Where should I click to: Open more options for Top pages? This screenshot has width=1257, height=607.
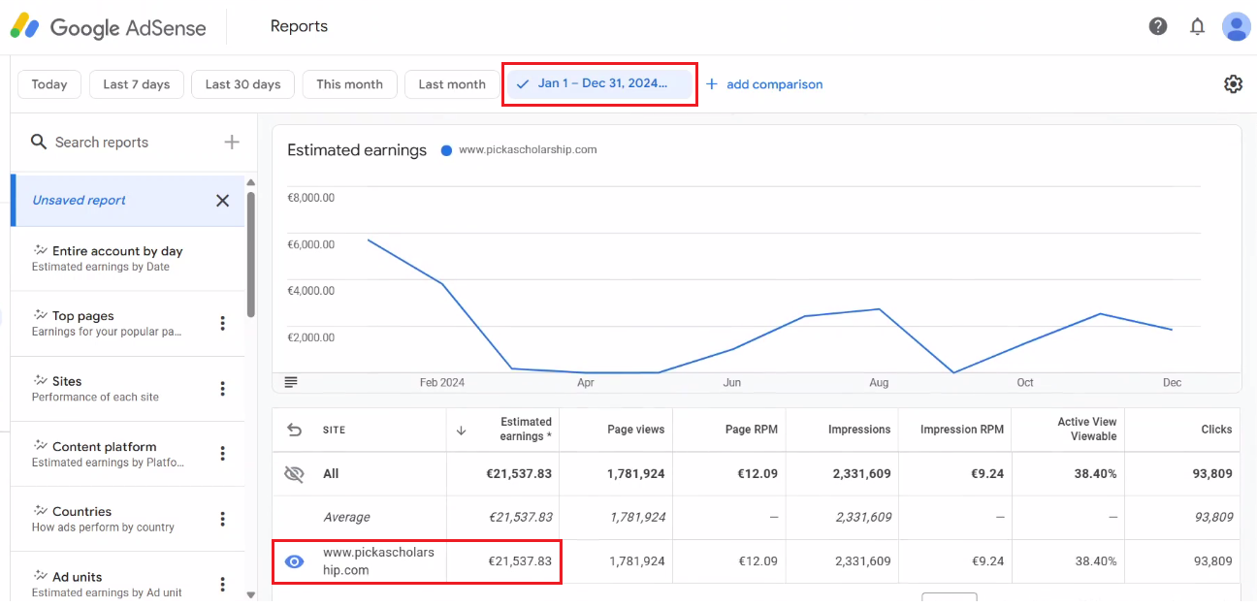point(222,324)
